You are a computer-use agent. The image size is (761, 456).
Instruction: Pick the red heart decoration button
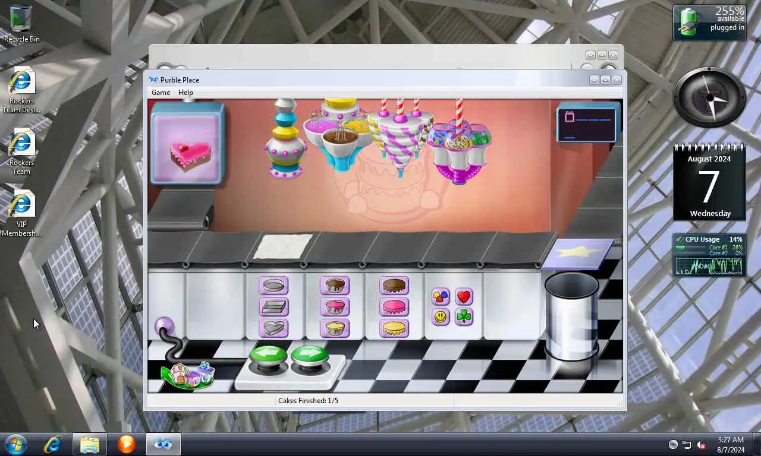pos(464,297)
